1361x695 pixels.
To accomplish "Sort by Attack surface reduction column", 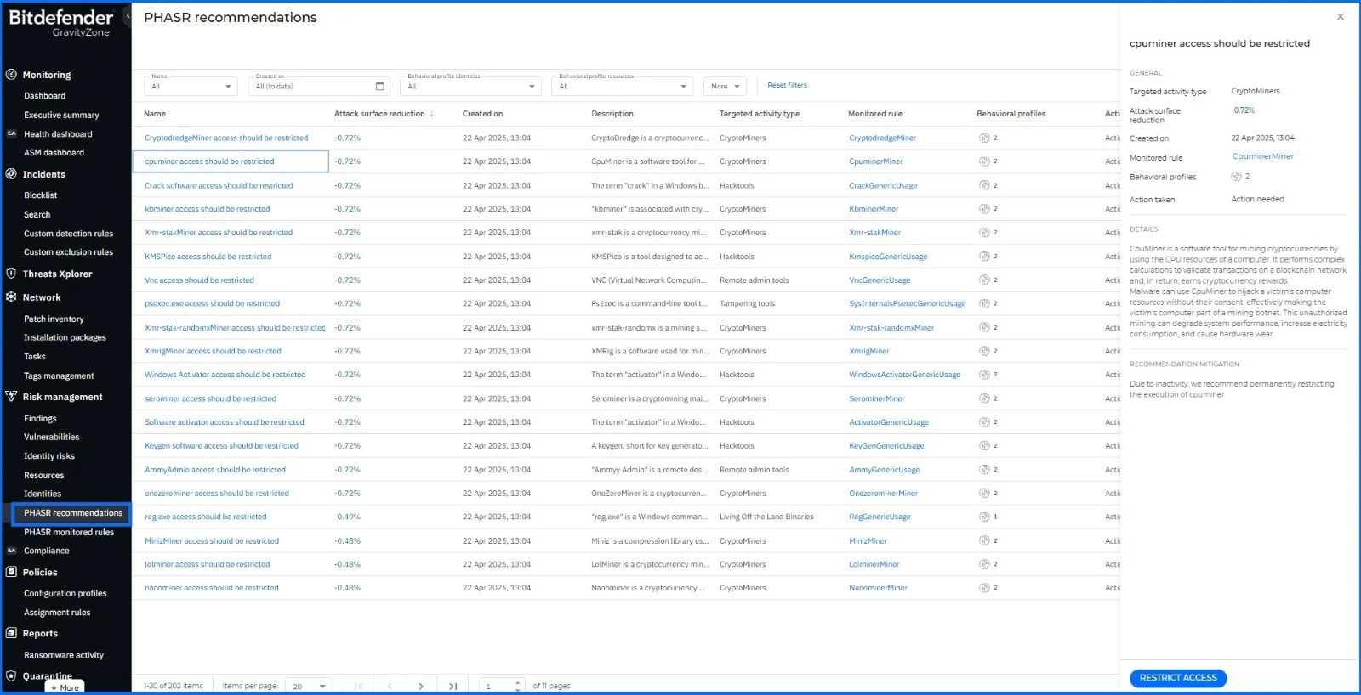I will [379, 114].
